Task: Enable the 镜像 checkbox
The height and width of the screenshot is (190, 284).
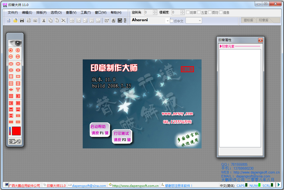Action: pos(221,12)
